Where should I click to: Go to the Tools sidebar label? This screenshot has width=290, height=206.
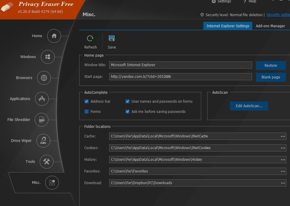point(30,162)
